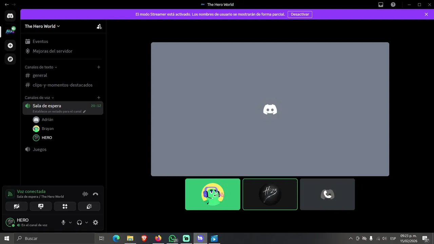Disconnect from voice with hang-up icon

[95, 194]
